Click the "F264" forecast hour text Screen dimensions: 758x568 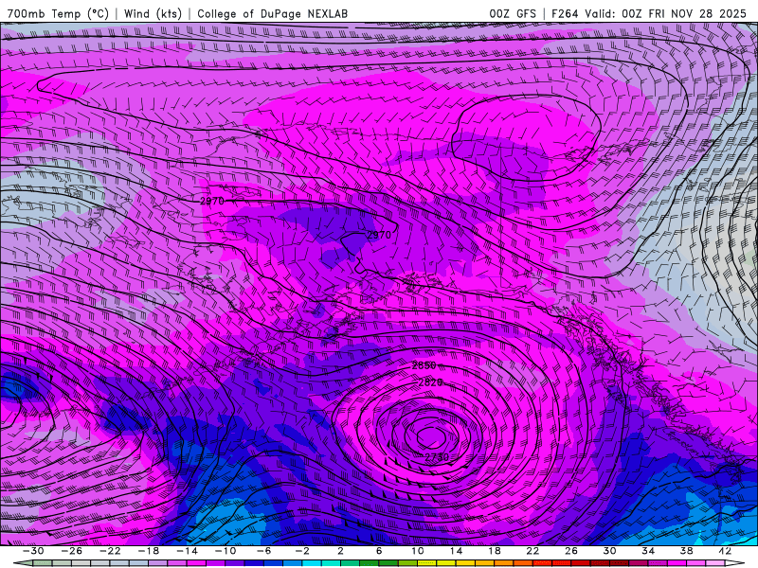coord(565,13)
